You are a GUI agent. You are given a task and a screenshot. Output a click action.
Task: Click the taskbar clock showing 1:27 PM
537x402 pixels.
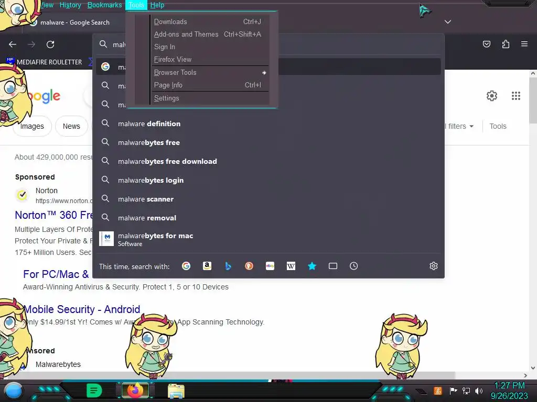[509, 390]
